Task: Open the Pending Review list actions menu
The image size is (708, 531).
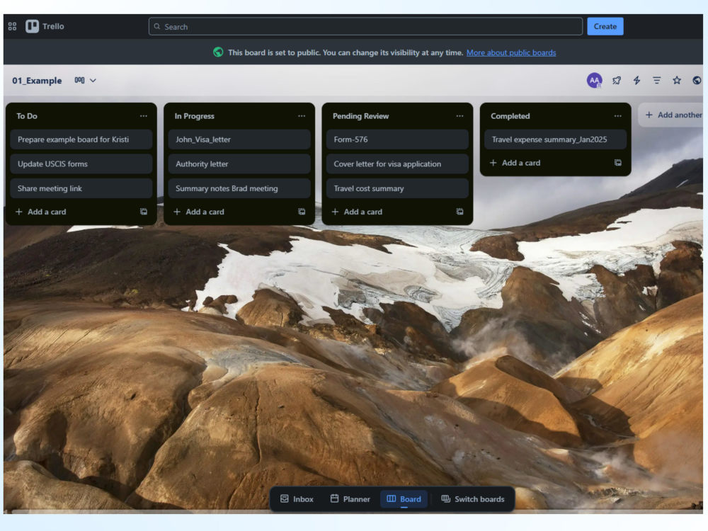Action: (459, 116)
